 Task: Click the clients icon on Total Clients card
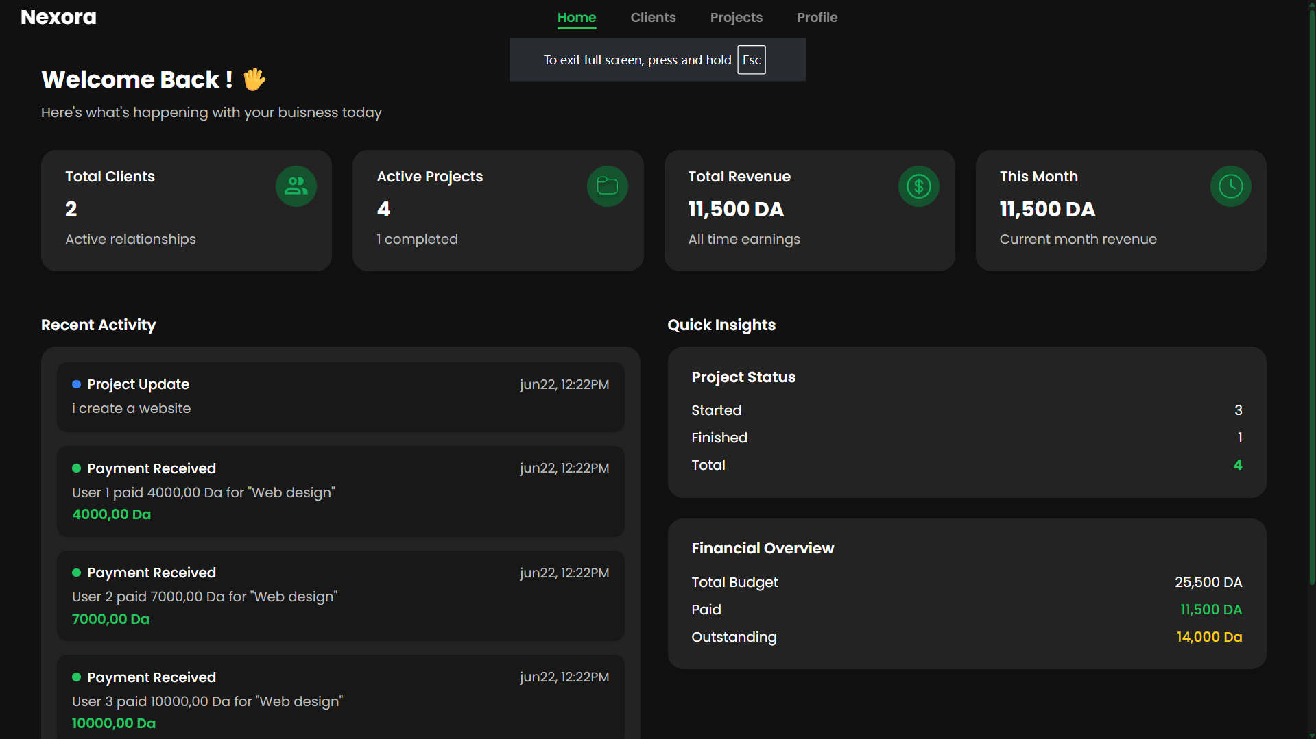click(x=296, y=186)
